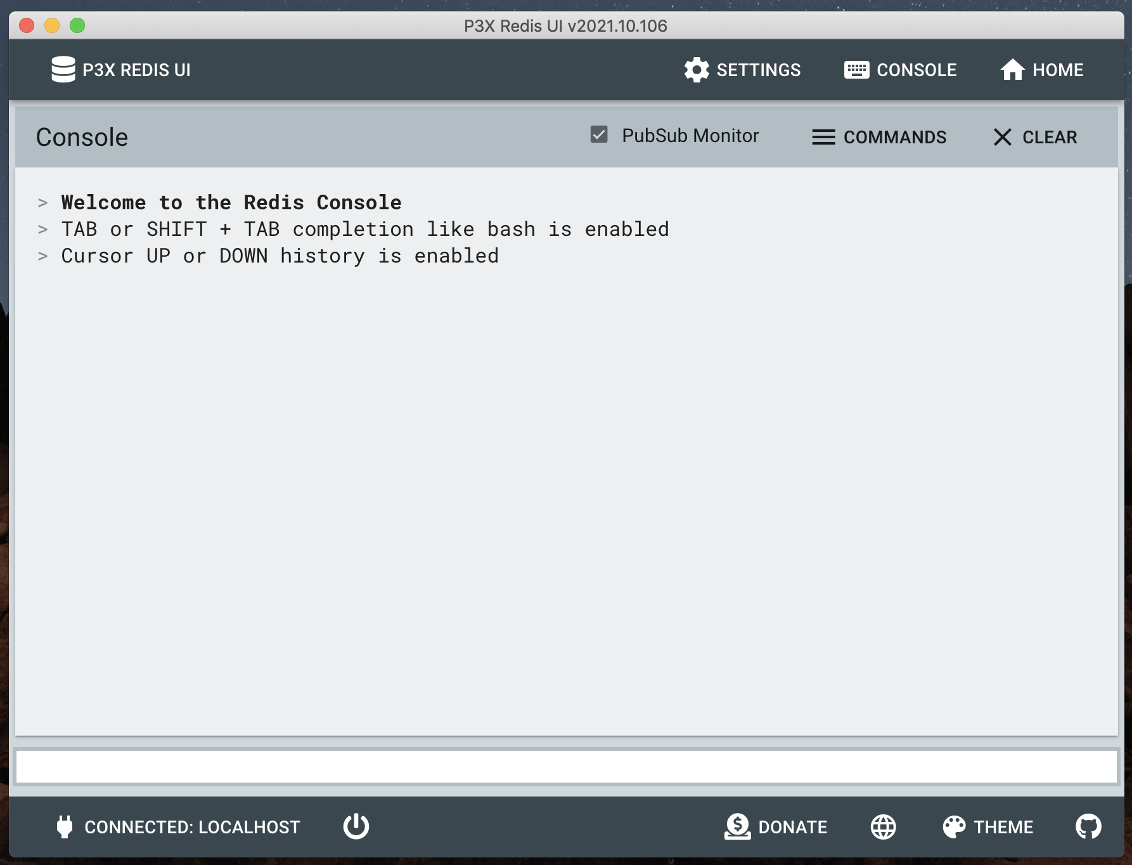Image resolution: width=1132 pixels, height=865 pixels.
Task: Click the power disconnect icon
Action: tap(356, 826)
